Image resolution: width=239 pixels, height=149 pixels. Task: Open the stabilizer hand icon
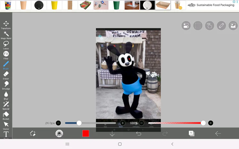click(210, 25)
